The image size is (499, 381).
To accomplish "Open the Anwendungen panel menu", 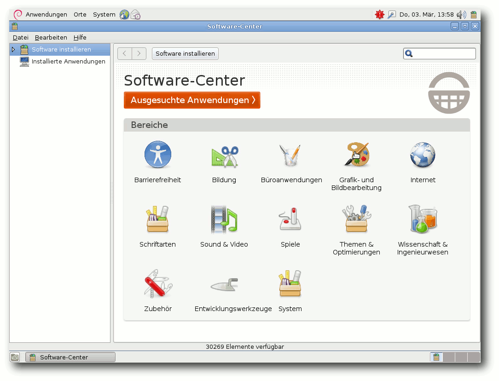I will coord(46,15).
